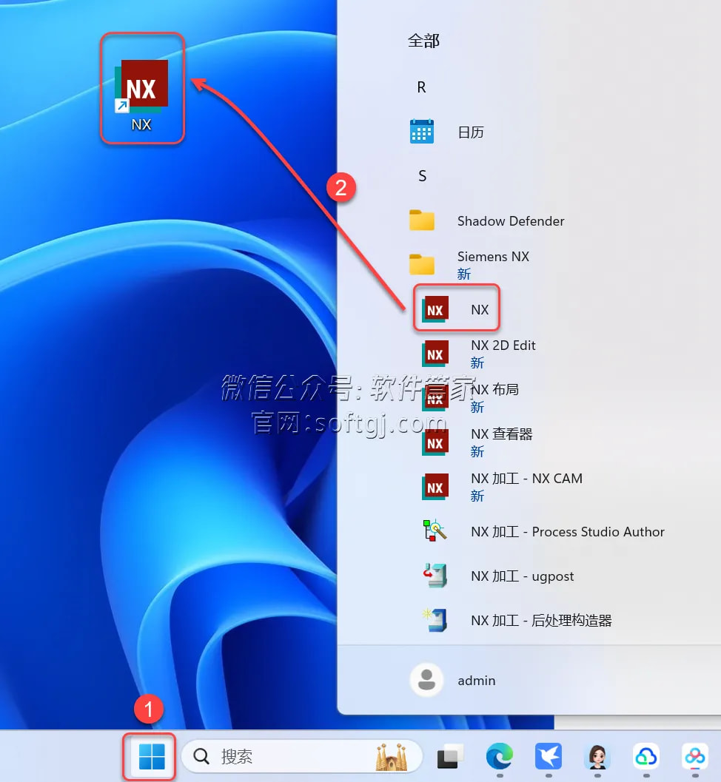This screenshot has width=721, height=782.
Task: Click the 全部 all apps heading
Action: [x=423, y=41]
